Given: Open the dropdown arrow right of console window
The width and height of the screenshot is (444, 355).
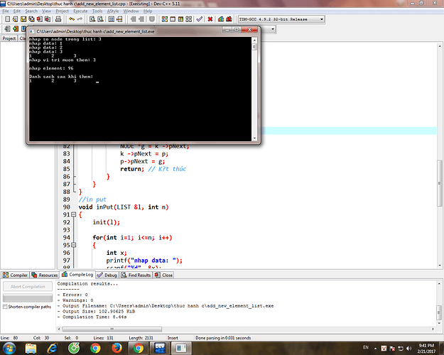Looking at the screenshot, I should tap(272, 29).
